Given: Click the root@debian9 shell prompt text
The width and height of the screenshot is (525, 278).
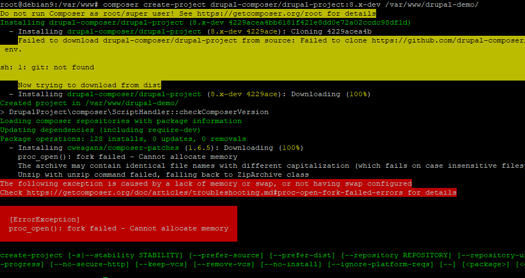Looking at the screenshot, I should (x=49, y=4).
